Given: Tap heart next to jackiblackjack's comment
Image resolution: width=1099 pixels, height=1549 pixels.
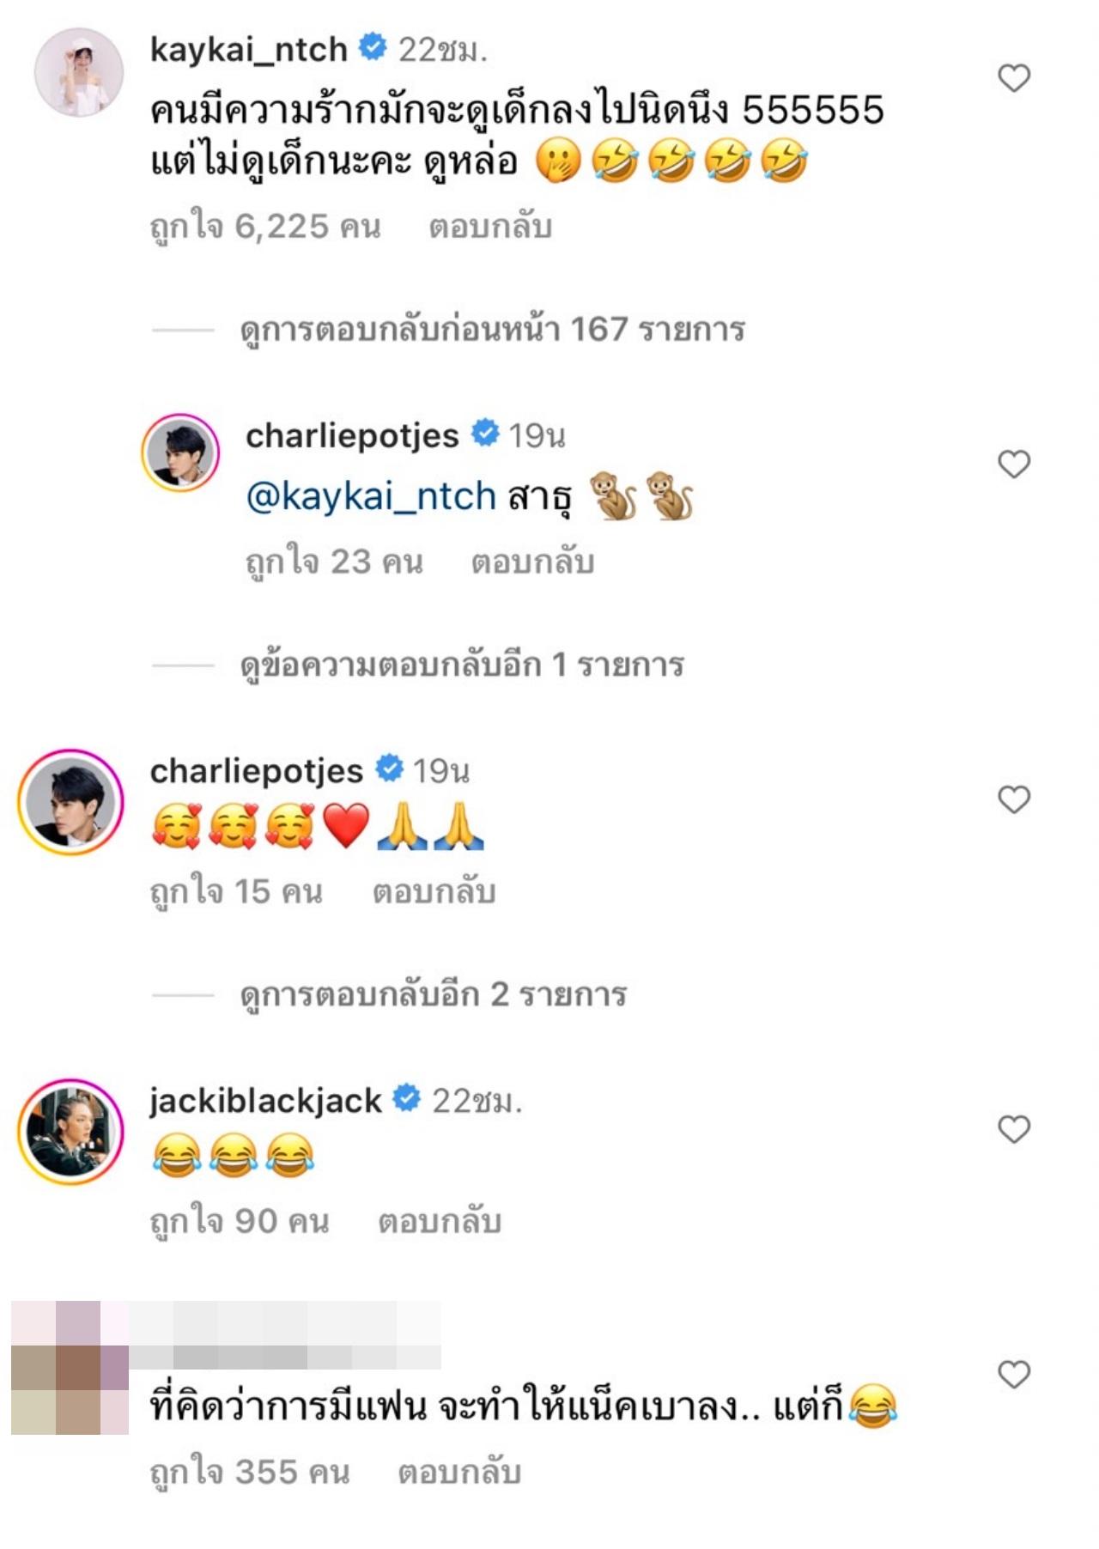Looking at the screenshot, I should click(1014, 1129).
